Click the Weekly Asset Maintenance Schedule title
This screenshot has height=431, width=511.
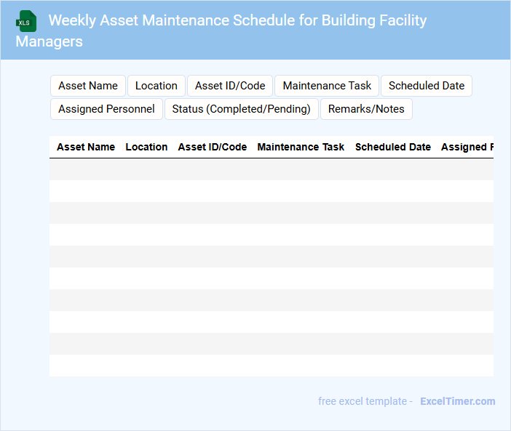pyautogui.click(x=237, y=20)
